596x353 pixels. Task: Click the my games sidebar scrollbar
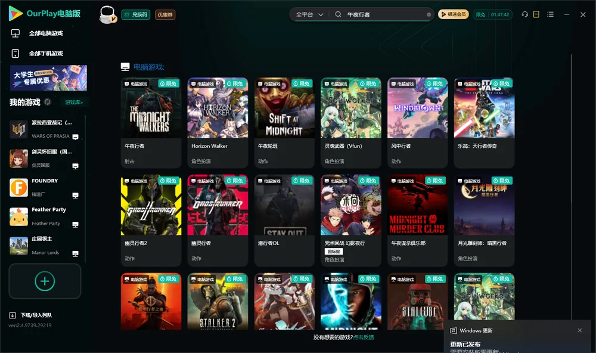85,188
